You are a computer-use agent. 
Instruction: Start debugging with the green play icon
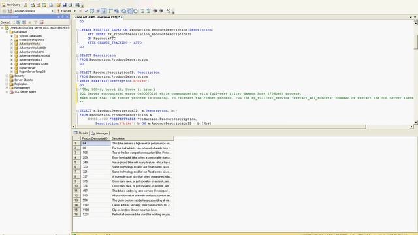pos(75,11)
